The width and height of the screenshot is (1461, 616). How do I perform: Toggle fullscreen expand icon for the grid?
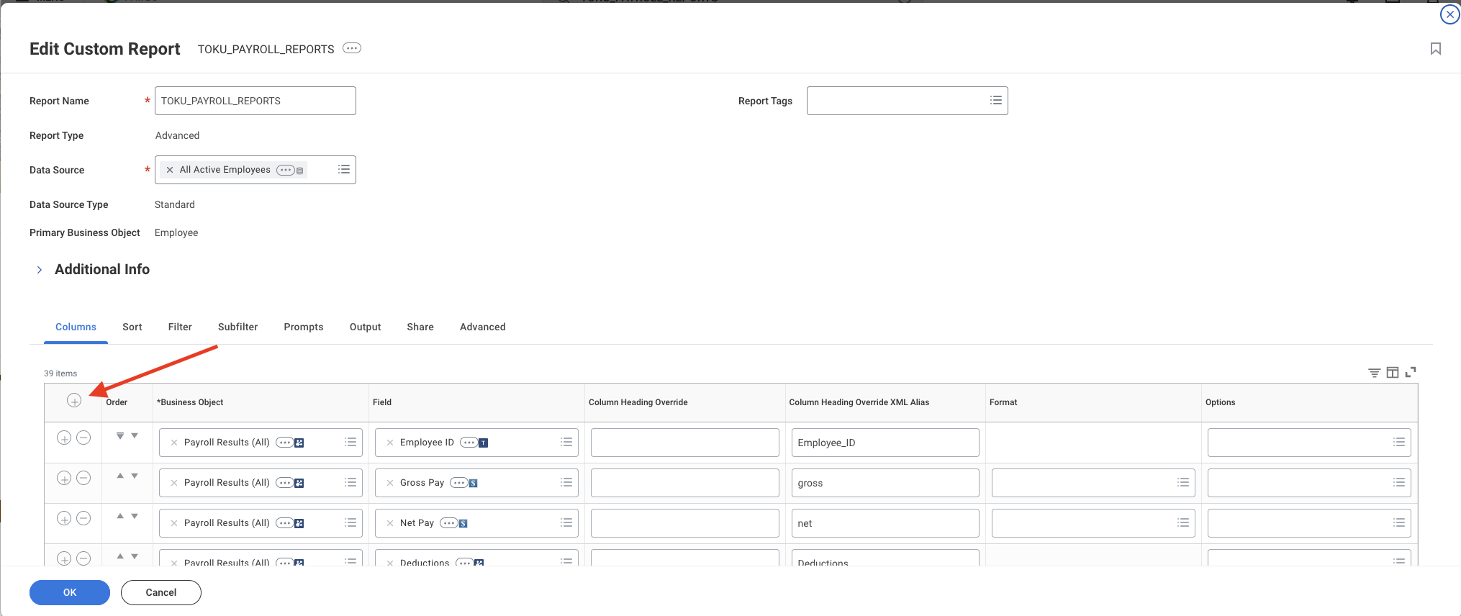(x=1411, y=372)
